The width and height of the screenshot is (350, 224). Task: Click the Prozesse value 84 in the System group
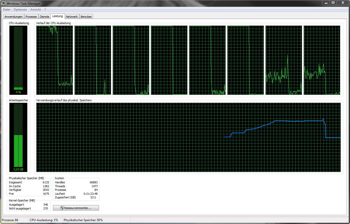click(x=96, y=190)
